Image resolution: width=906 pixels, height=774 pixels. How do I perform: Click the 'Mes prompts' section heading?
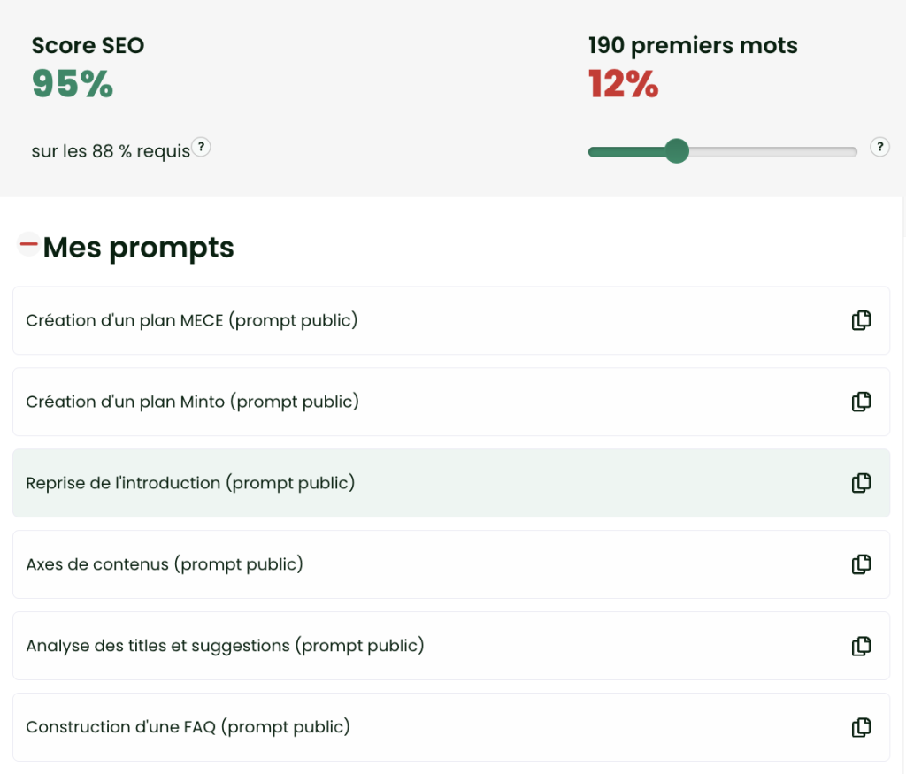tap(138, 248)
